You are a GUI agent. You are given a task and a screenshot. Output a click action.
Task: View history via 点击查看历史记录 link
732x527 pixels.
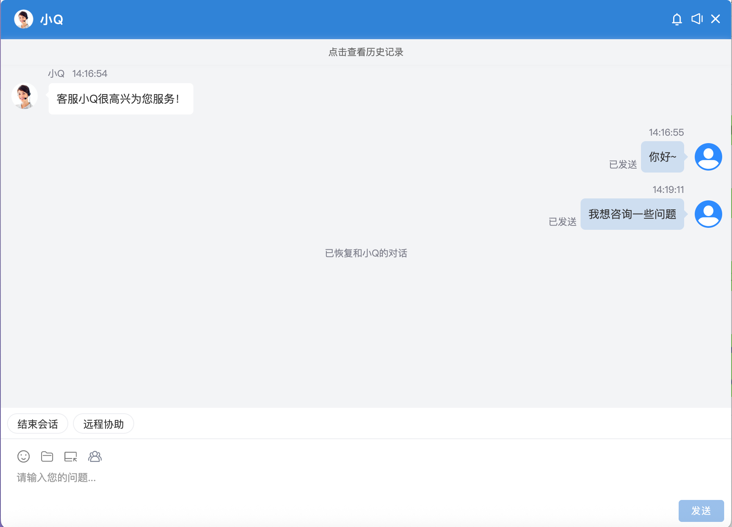coord(366,52)
